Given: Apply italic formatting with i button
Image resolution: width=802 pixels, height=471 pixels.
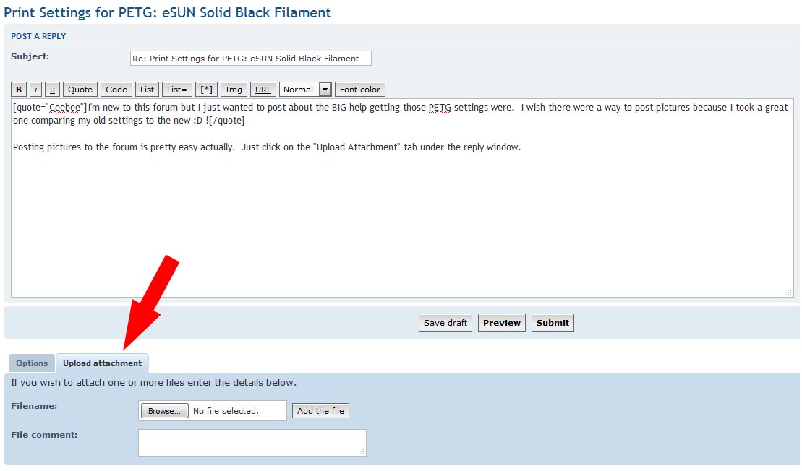Looking at the screenshot, I should [35, 90].
